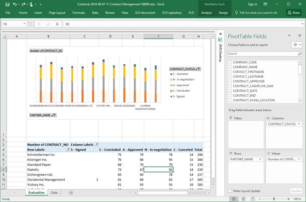Image resolution: width=306 pixels, height=202 pixels.
Task: Check the CONTRACT_END field
Action: 230,96
